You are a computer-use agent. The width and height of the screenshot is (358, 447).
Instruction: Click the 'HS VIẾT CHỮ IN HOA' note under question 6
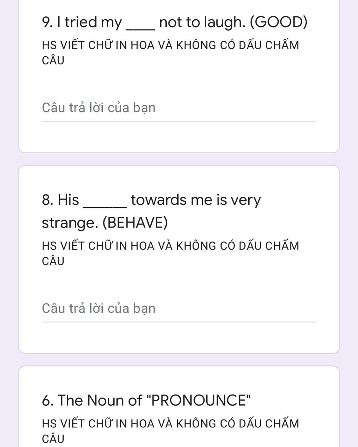click(x=170, y=431)
